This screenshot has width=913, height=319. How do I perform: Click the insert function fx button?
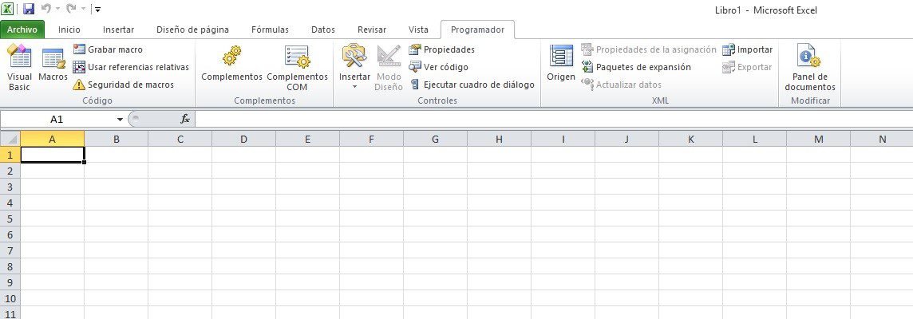tap(184, 120)
